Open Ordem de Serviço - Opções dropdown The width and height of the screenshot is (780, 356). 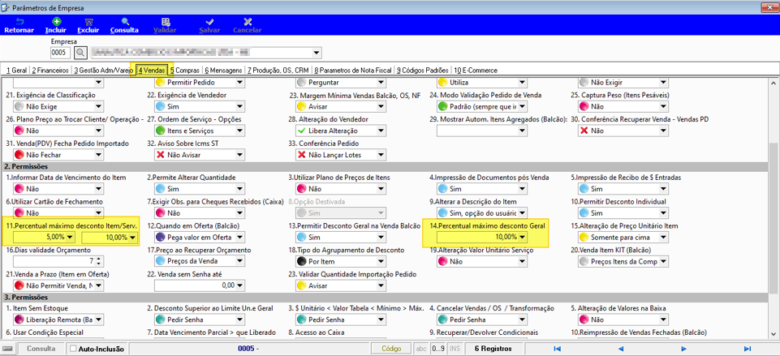239,131
